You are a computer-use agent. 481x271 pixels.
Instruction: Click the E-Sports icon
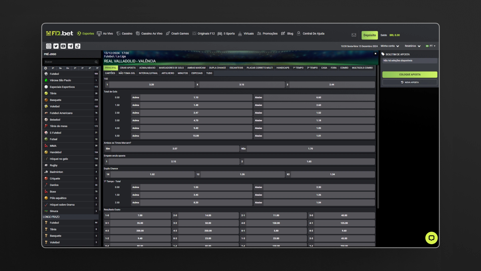click(220, 33)
